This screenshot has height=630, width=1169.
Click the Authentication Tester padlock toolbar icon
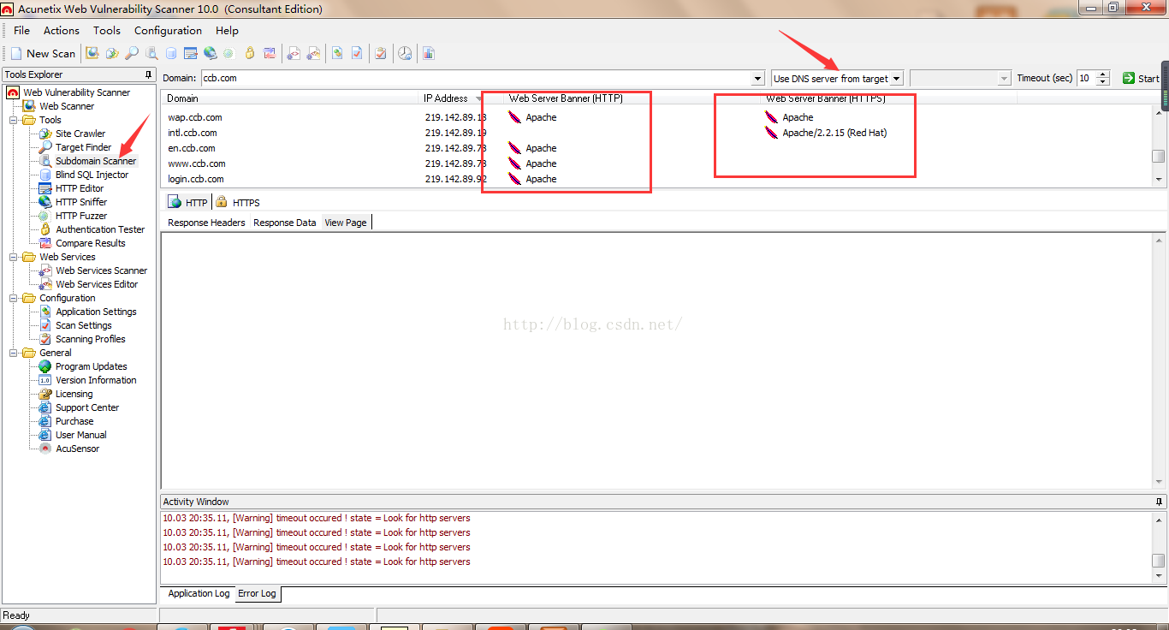250,53
